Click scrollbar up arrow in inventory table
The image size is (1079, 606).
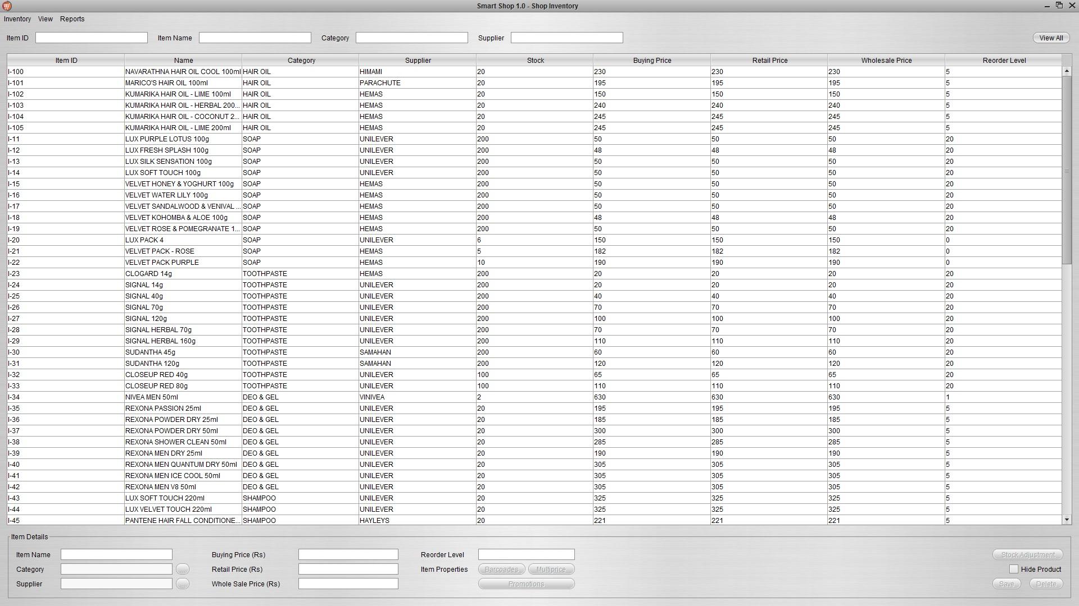tap(1067, 71)
